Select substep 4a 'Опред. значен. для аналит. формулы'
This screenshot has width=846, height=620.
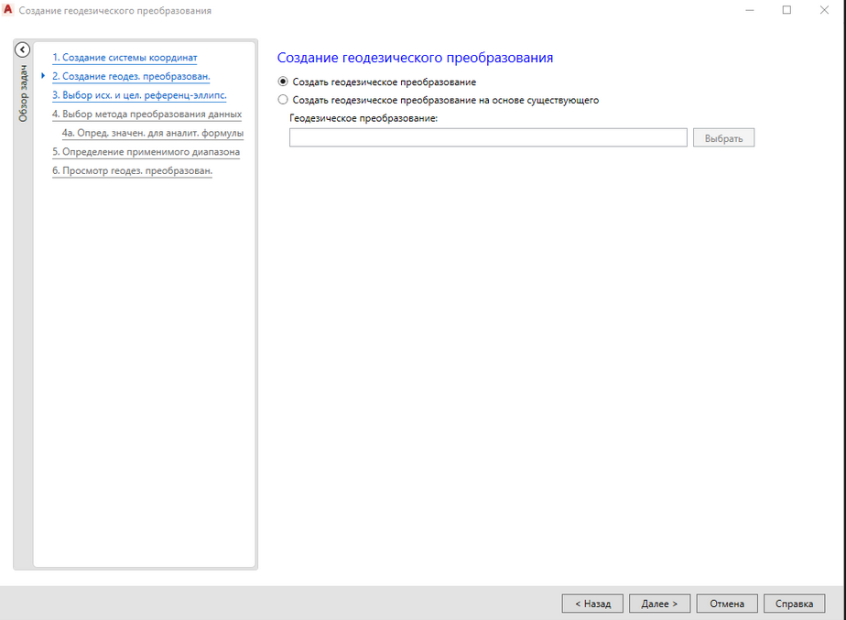pos(152,133)
